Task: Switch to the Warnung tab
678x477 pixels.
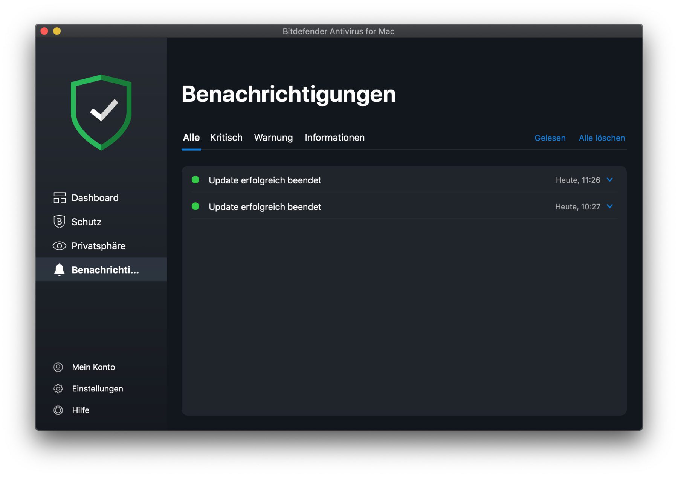Action: point(273,138)
